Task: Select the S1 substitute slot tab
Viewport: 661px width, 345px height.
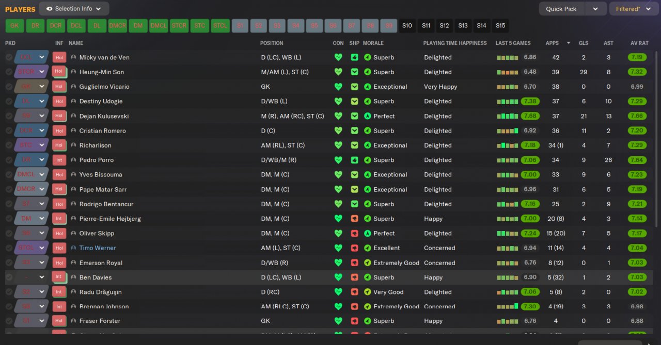Action: [240, 25]
